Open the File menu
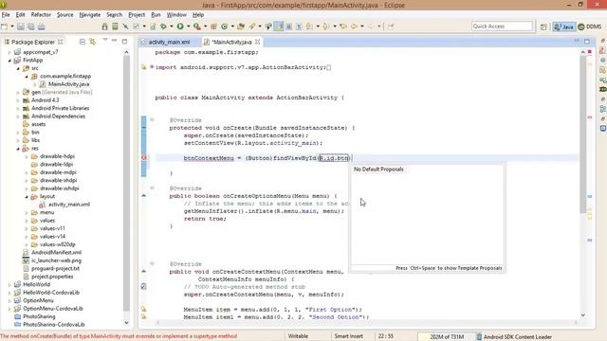 pos(6,15)
